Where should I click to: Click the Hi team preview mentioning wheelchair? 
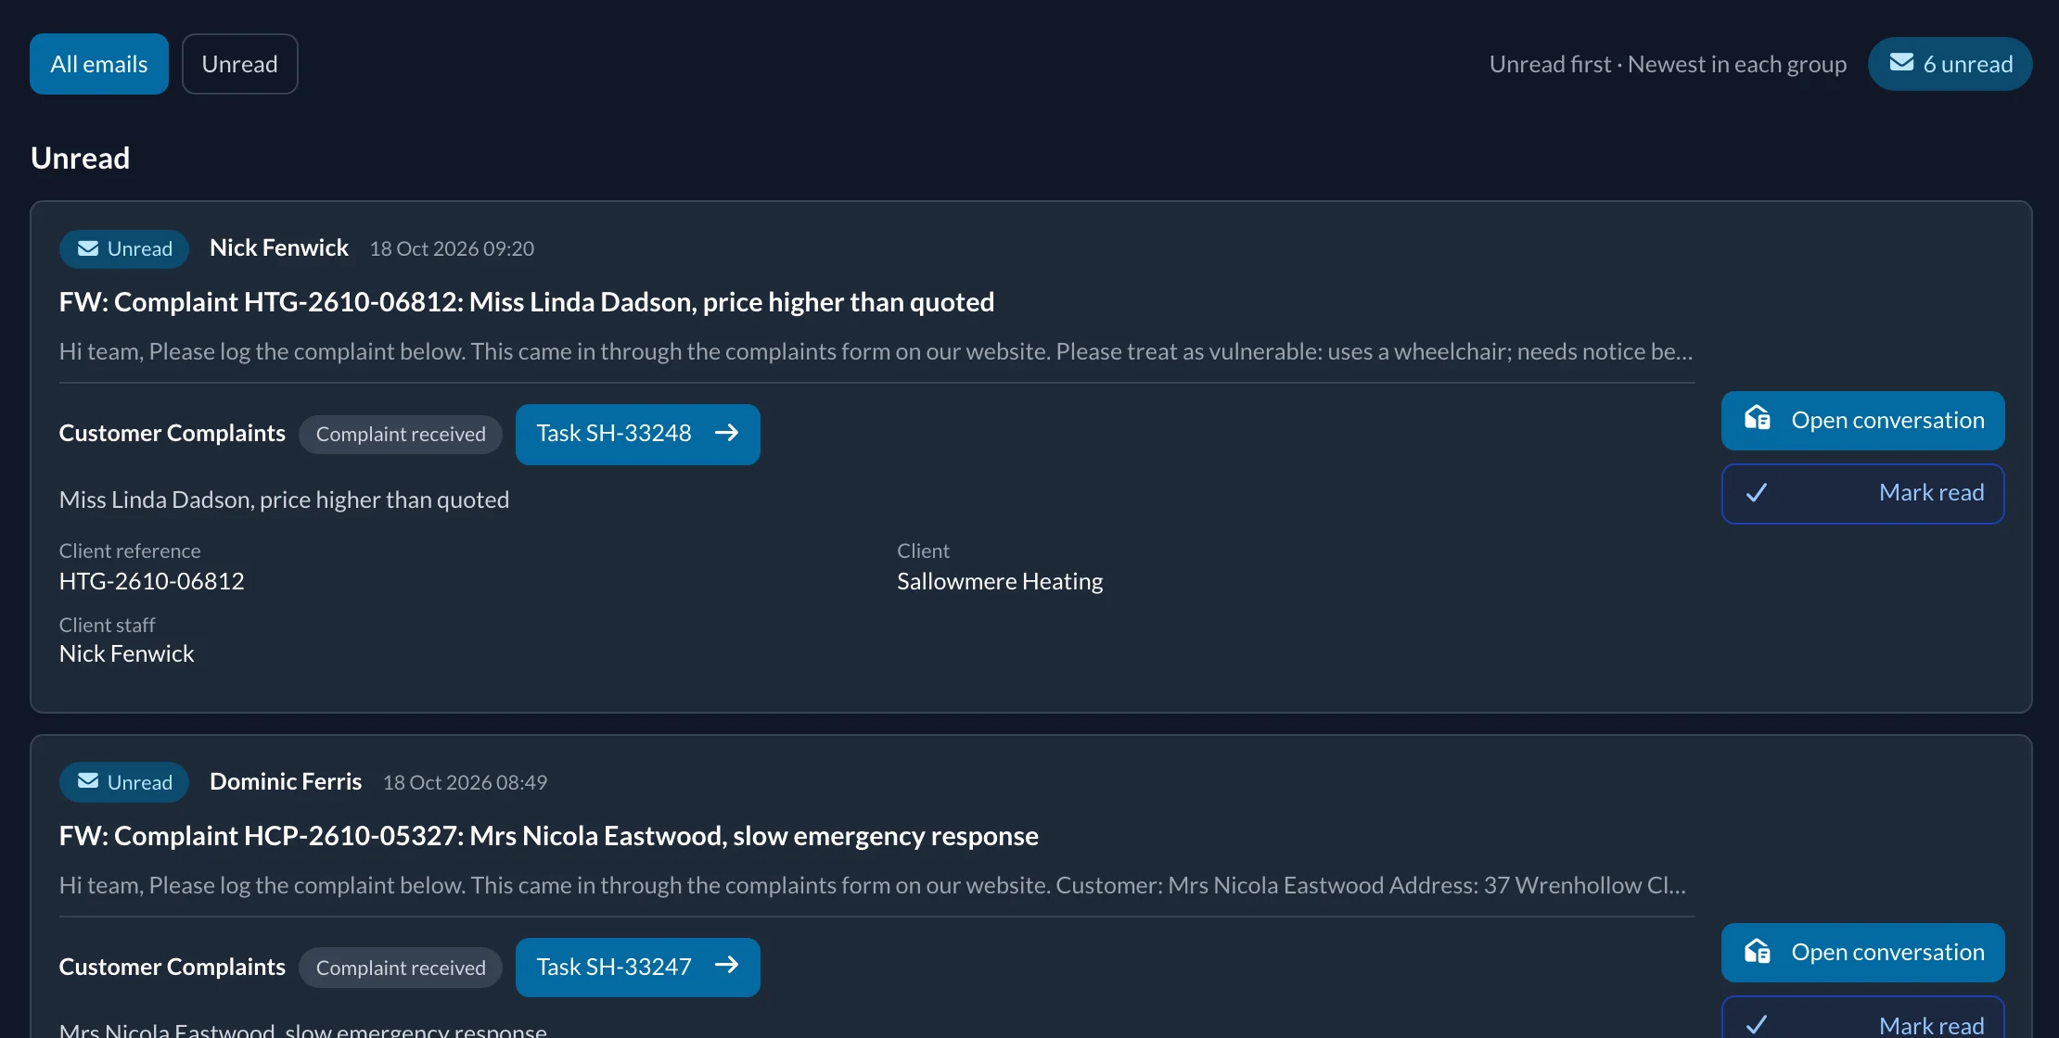click(x=876, y=351)
